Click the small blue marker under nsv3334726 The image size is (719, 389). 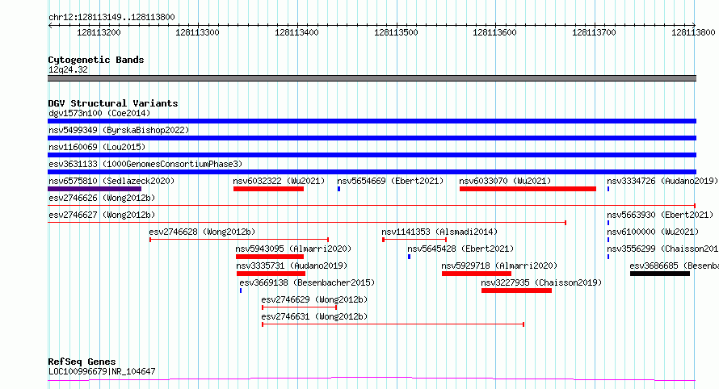tap(608, 189)
